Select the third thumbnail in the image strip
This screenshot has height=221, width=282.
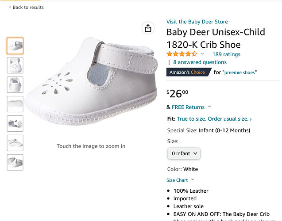point(15,84)
